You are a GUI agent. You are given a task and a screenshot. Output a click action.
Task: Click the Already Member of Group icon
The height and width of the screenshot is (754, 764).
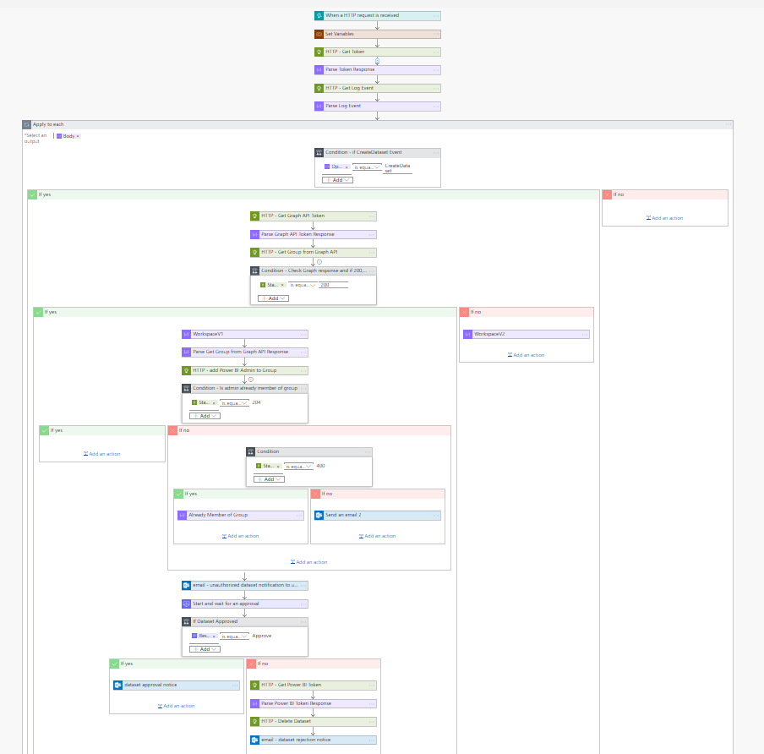coord(182,516)
